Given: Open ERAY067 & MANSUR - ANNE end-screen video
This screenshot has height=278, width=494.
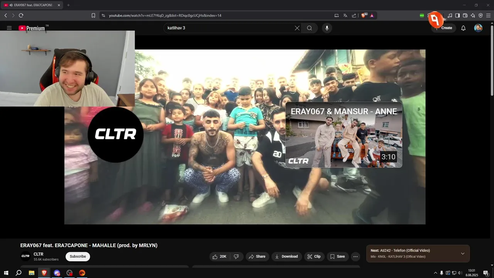Looking at the screenshot, I should tap(343, 135).
